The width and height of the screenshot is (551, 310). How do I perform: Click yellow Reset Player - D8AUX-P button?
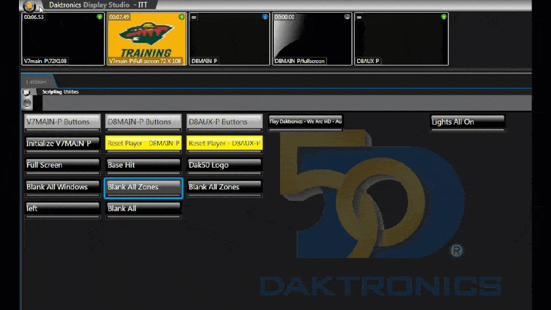pos(224,143)
